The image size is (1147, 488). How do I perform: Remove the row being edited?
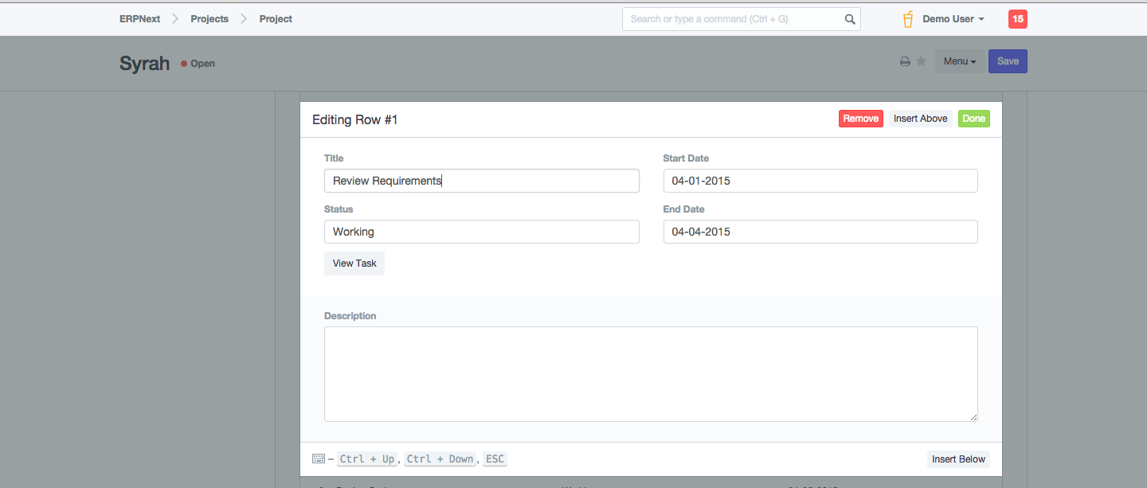[x=860, y=119]
